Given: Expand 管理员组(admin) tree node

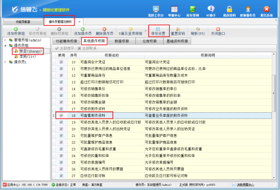Looking at the screenshot, I should pos(6,40).
